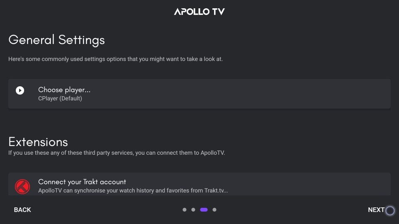Select the second page indicator dot
399x224 pixels.
coord(193,210)
